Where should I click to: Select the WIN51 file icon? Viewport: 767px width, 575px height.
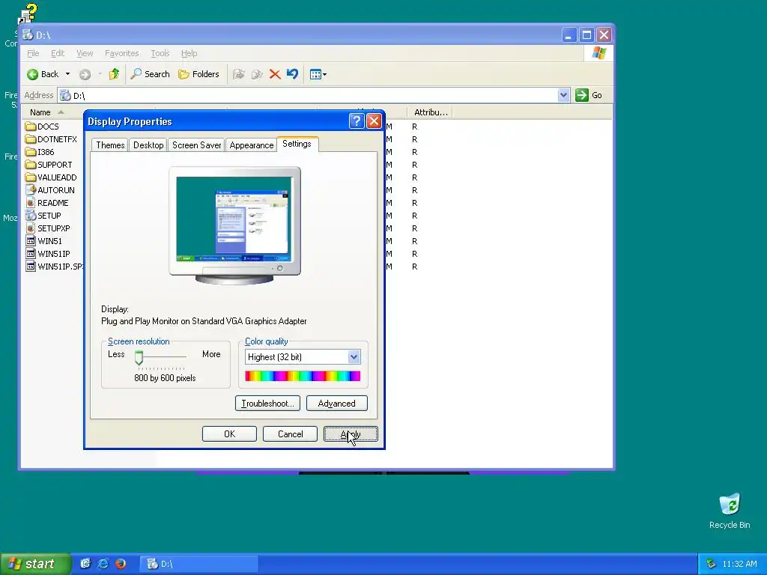pyautogui.click(x=31, y=240)
